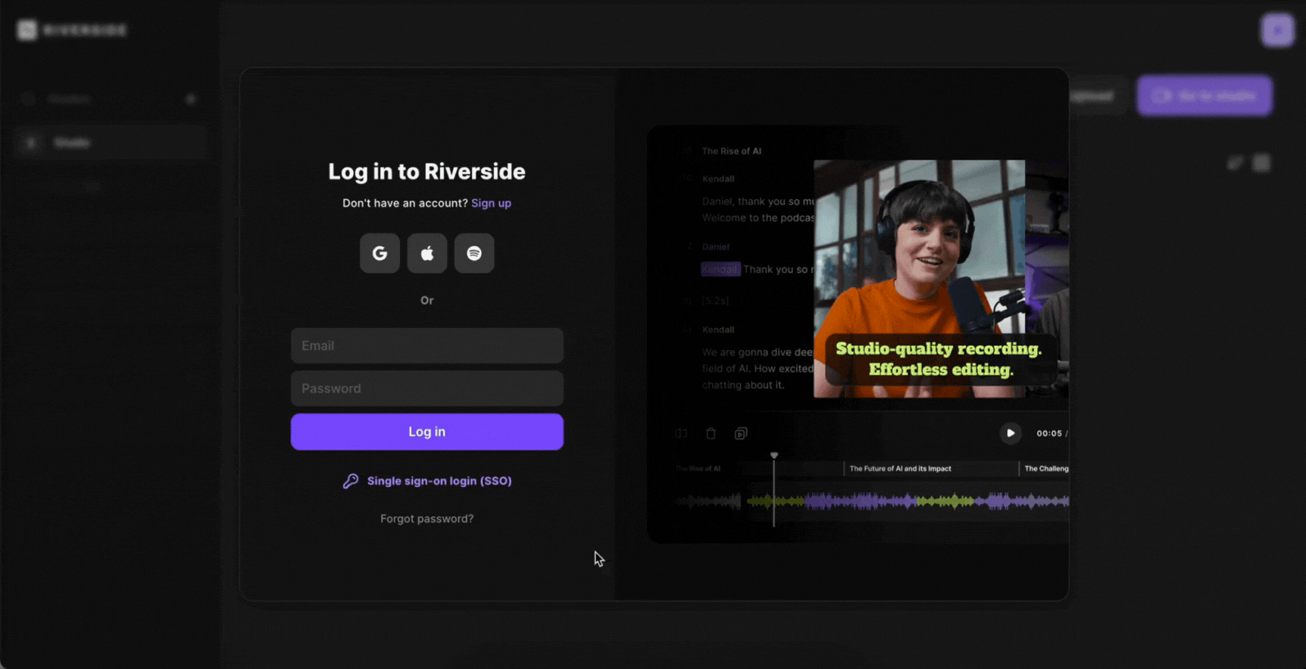Focus the Email input field
The width and height of the screenshot is (1306, 669).
[x=427, y=345]
